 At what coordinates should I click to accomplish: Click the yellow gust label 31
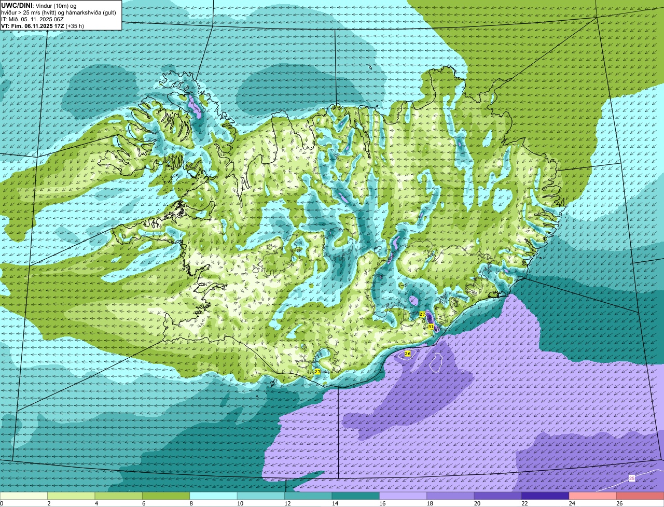[431, 327]
